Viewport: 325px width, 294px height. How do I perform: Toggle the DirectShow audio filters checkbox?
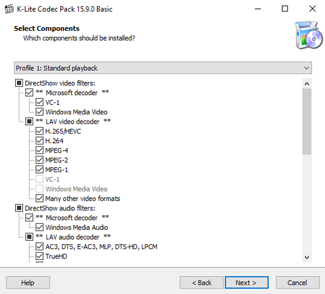19,208
